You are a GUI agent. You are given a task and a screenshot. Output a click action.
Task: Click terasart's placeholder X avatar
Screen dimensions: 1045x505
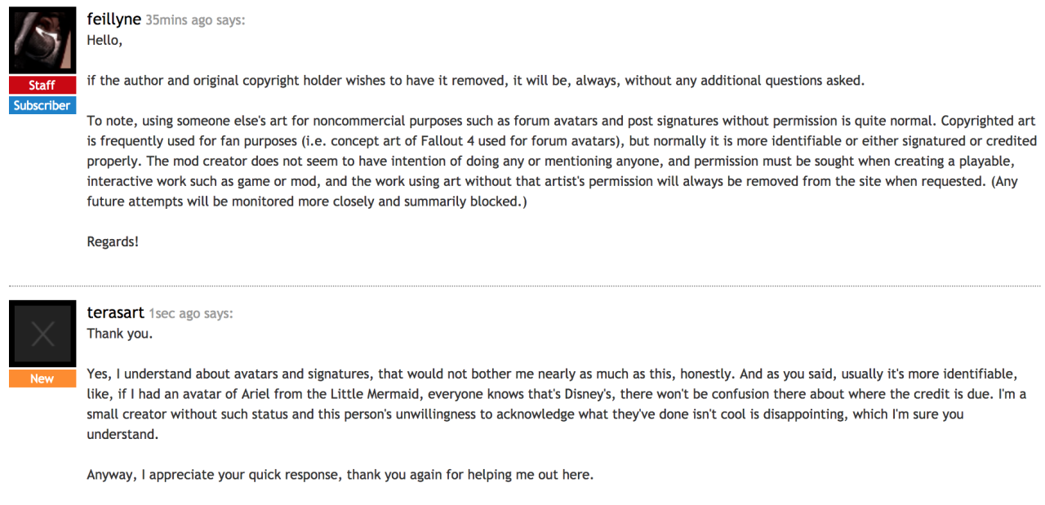pyautogui.click(x=42, y=333)
